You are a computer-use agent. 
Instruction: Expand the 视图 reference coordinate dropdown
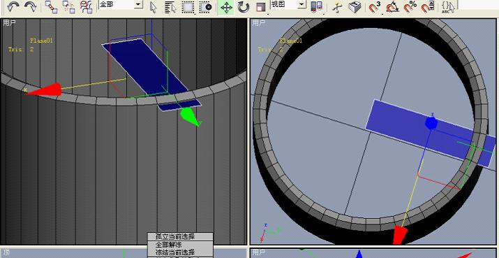click(288, 4)
